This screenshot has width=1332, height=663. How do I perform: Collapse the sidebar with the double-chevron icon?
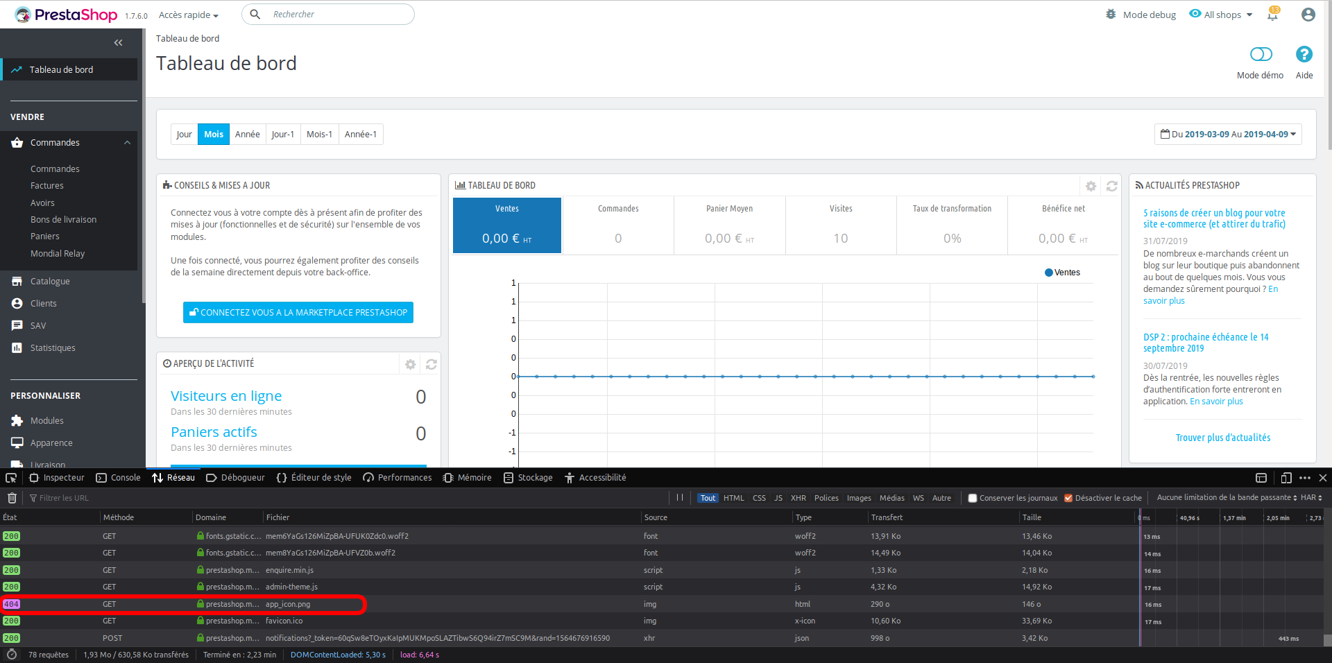pyautogui.click(x=118, y=43)
